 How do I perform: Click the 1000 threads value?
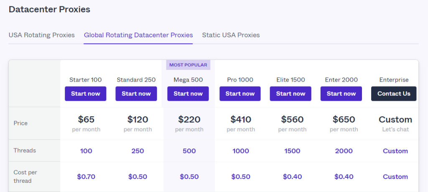coord(241,151)
